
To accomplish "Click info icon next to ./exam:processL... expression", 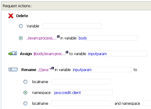I will (58, 36).
